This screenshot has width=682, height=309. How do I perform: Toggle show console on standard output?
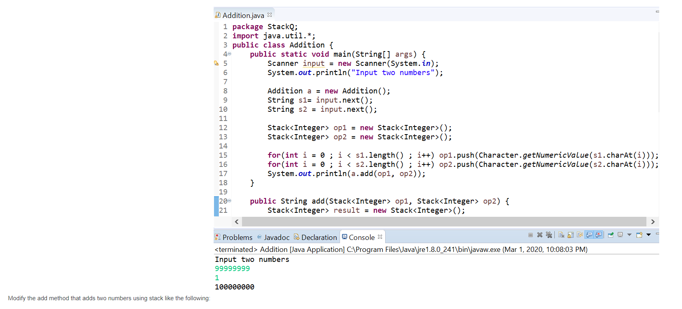589,234
